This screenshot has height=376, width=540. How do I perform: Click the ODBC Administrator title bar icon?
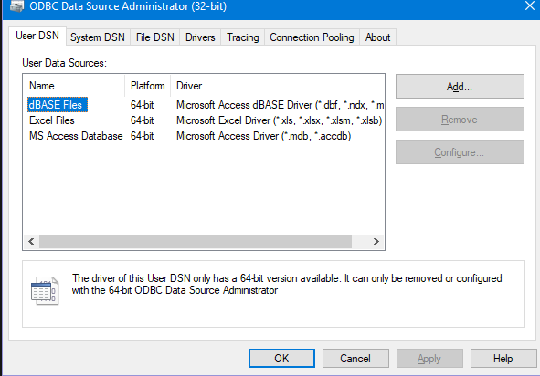[16, 5]
